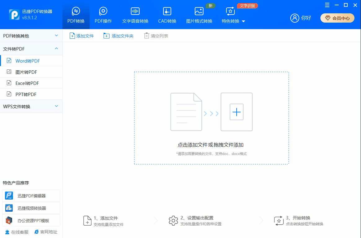The width and height of the screenshot is (361, 238).
Task: Click the user avatar icon
Action: 295,18
